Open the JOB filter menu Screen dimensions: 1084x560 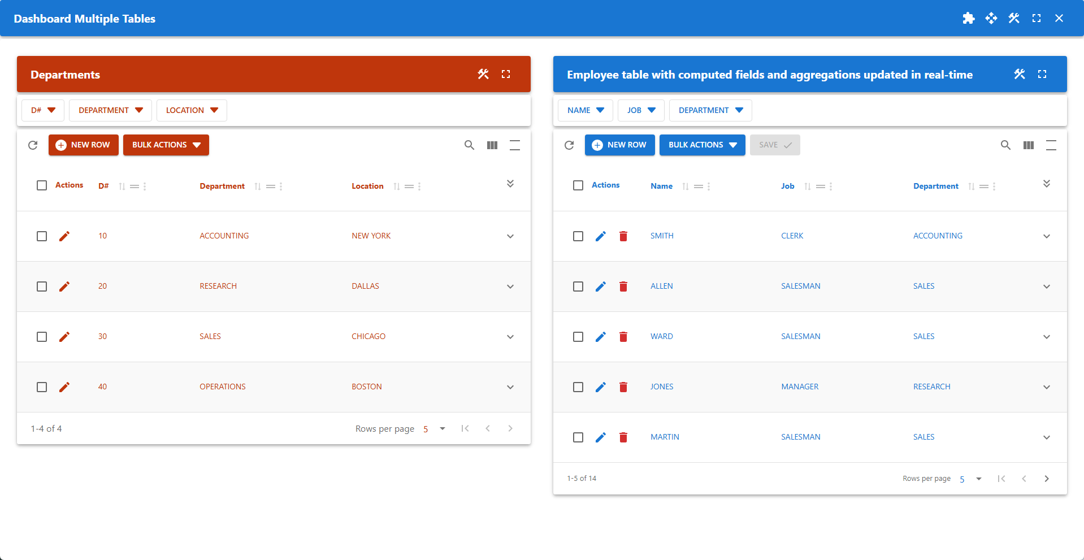click(641, 110)
